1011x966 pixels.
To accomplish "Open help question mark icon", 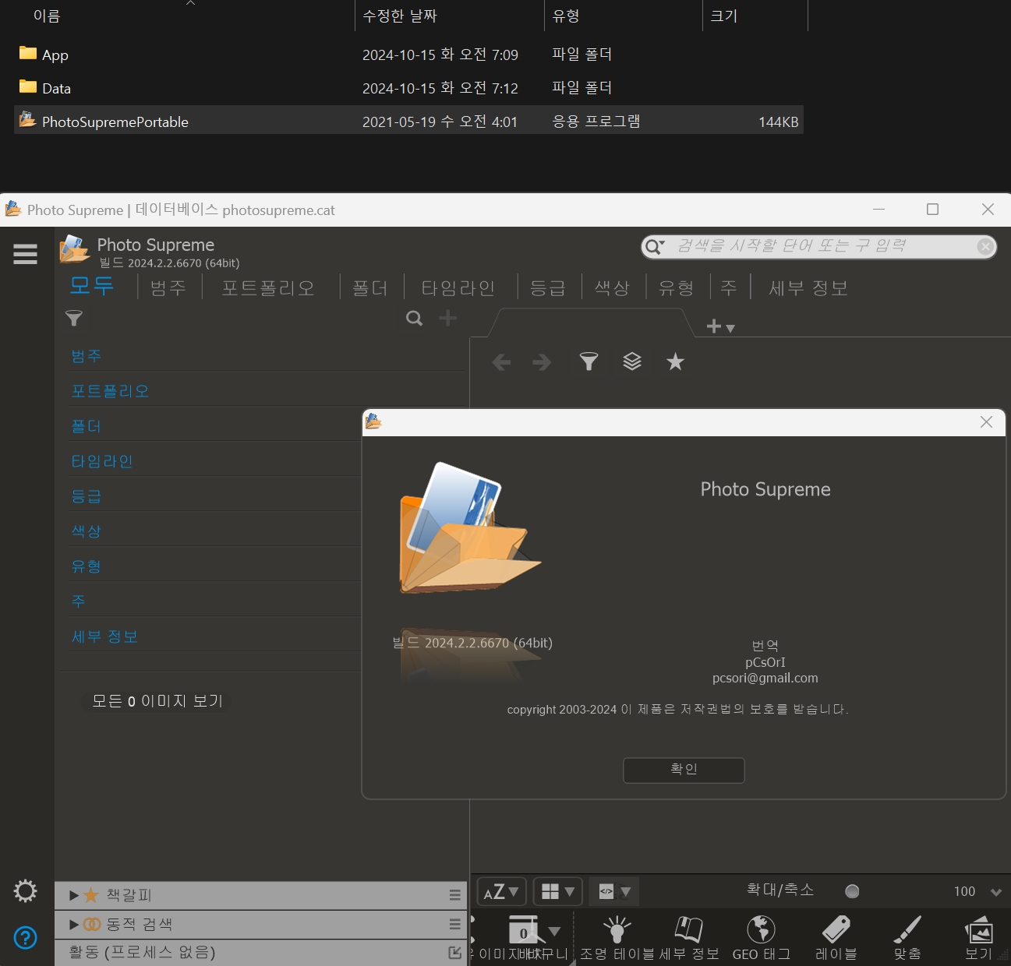I will (x=25, y=937).
